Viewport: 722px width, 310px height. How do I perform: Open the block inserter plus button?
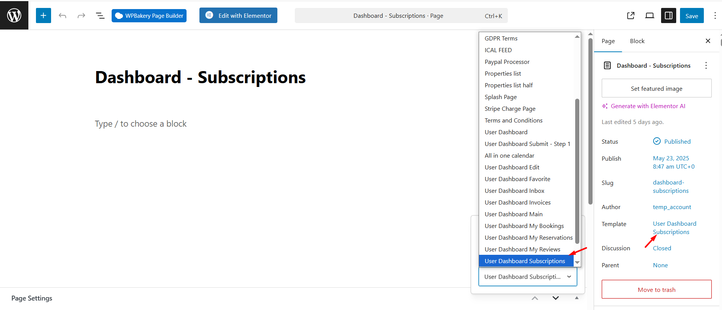(x=44, y=15)
